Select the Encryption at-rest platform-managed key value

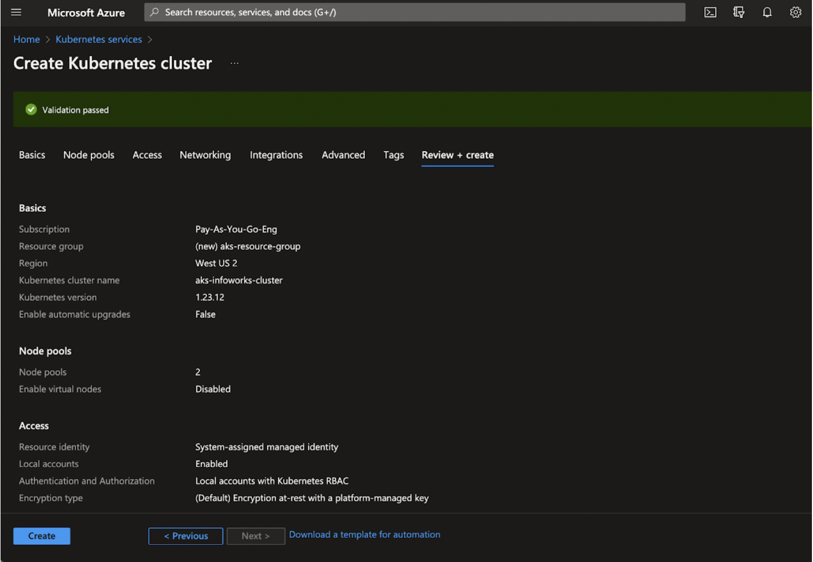312,498
